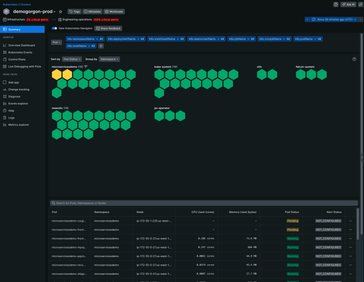Go to the previous time range with the left arrow
Image resolution: width=364 pixels, height=282 pixels.
click(x=308, y=20)
